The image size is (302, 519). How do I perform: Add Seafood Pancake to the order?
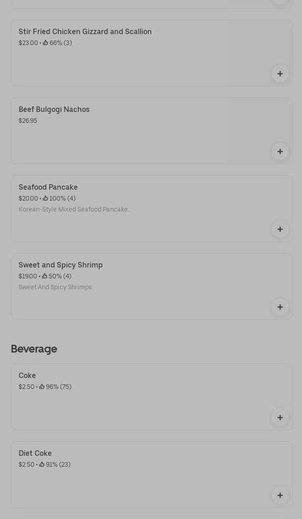[x=280, y=229]
